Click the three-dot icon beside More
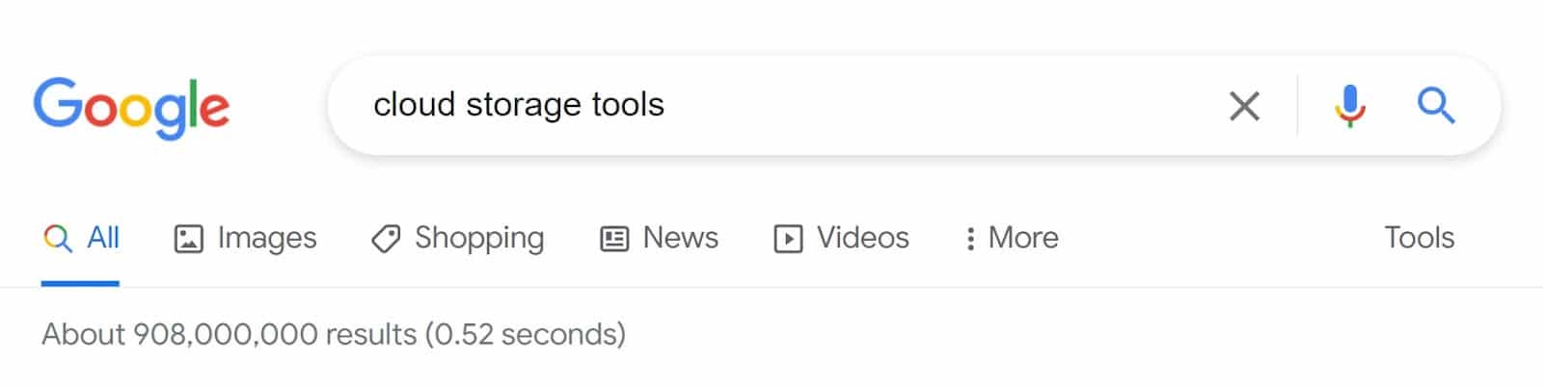The image size is (1543, 388). 970,239
